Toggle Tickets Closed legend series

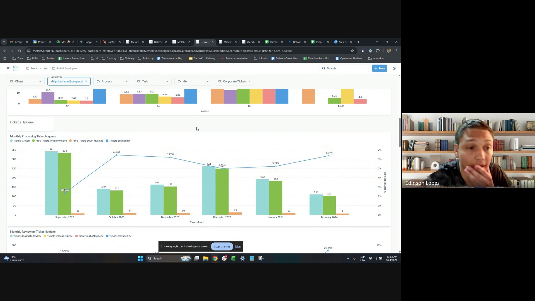pyautogui.click(x=21, y=141)
